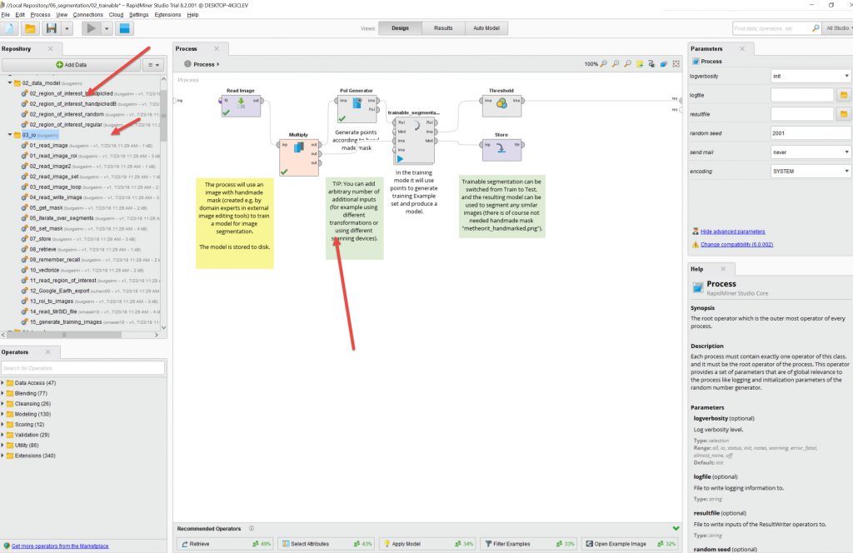Select the Threshold operator in the process

click(x=501, y=103)
